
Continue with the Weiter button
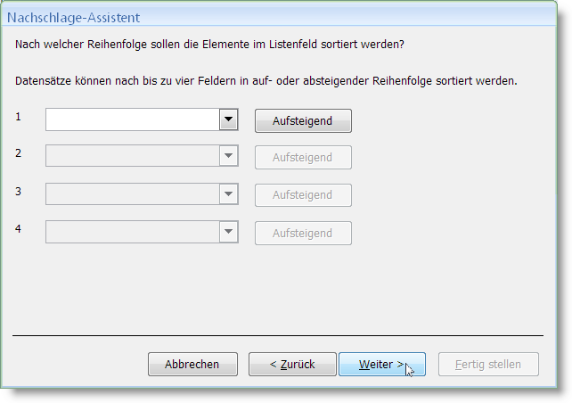tap(382, 364)
